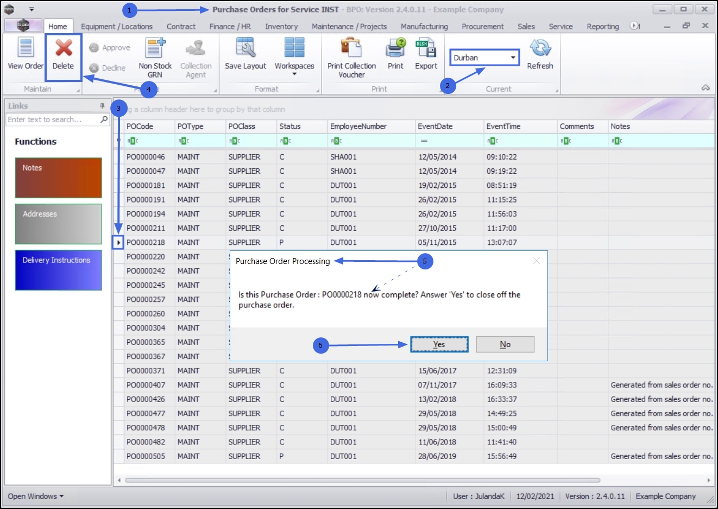Click the POCode filter row cell
Image resolution: width=718 pixels, height=509 pixels.
pos(149,141)
